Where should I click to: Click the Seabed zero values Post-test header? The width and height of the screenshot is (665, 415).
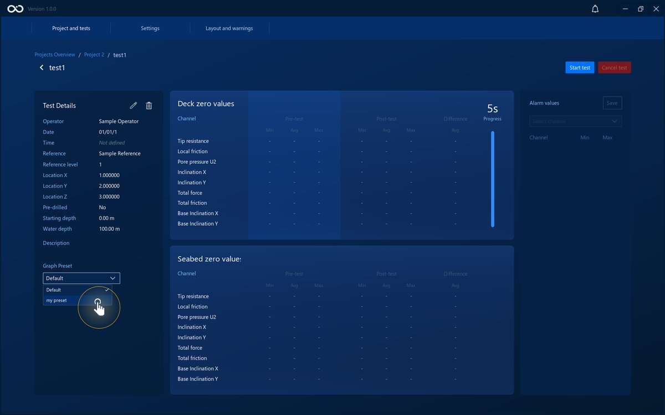[386, 274]
